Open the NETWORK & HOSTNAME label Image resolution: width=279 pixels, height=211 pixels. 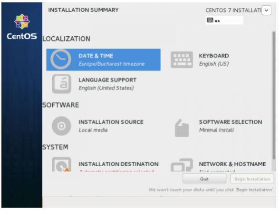coord(232,164)
